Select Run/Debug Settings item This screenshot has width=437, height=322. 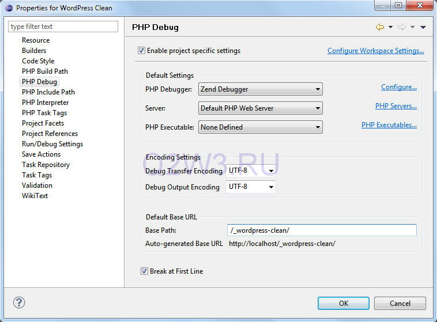(52, 144)
